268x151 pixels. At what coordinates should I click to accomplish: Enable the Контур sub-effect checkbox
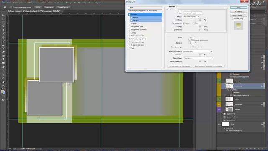click(131, 18)
